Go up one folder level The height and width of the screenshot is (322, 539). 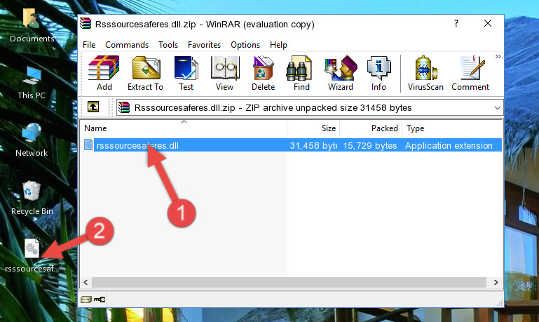click(x=93, y=107)
